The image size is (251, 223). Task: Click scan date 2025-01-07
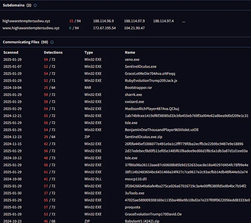[x=12, y=67]
